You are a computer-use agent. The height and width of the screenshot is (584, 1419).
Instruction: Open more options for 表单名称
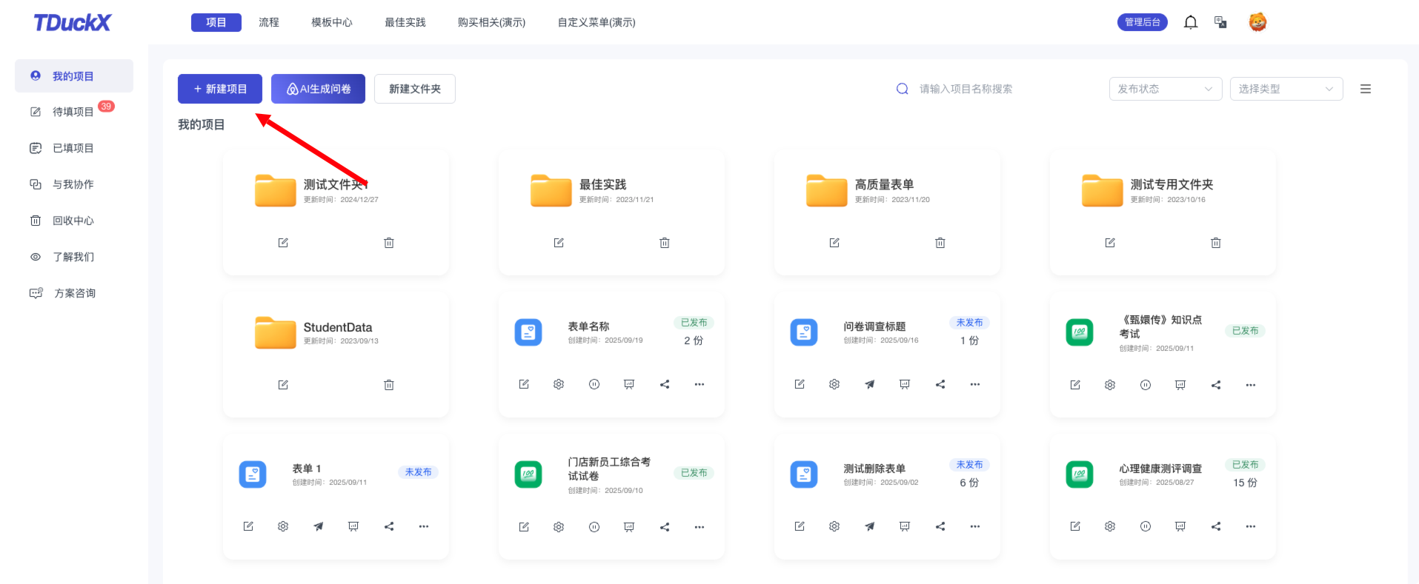click(699, 384)
